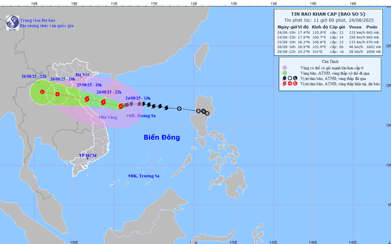Click the 'Biển Đông' sea label

(162, 138)
